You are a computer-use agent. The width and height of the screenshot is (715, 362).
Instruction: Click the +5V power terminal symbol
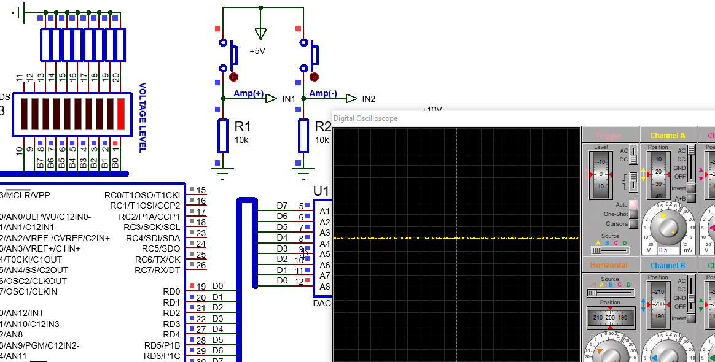pyautogui.click(x=261, y=33)
